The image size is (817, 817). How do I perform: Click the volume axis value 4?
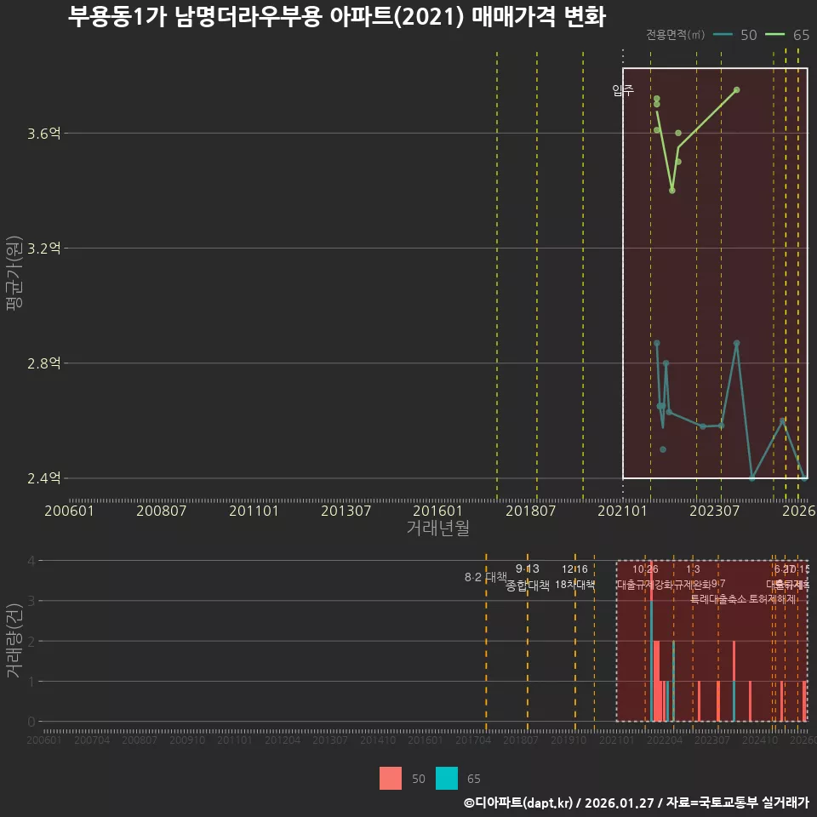pos(31,561)
